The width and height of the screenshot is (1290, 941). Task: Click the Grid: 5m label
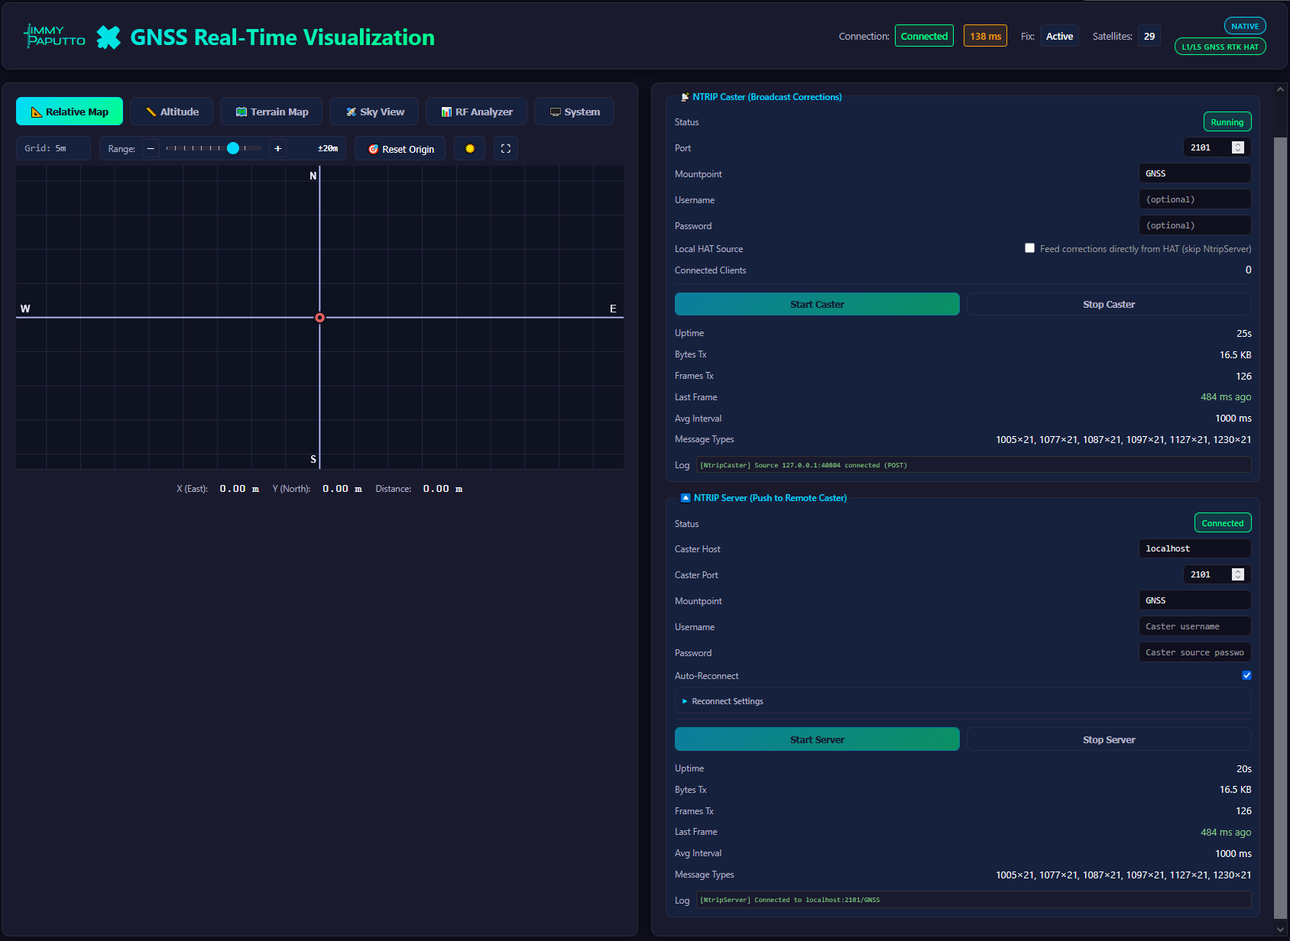point(53,148)
